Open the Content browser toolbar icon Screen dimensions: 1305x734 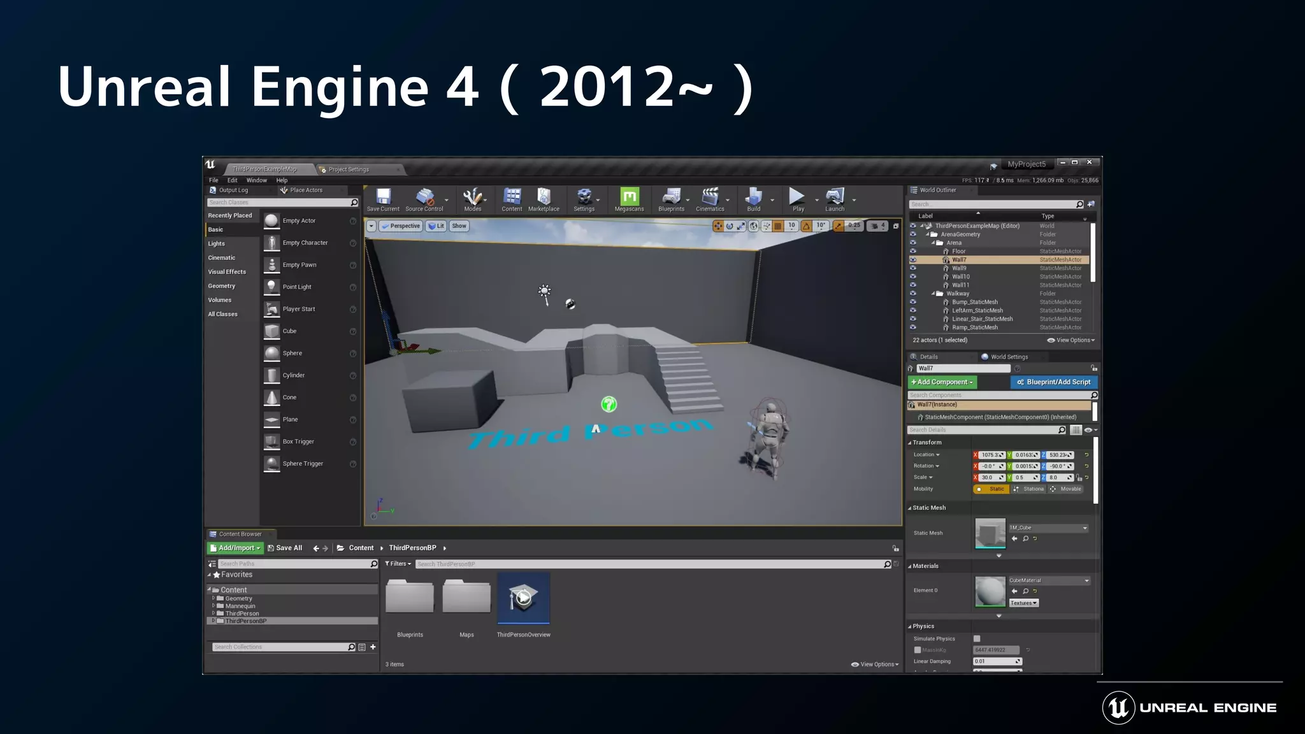[x=512, y=199]
